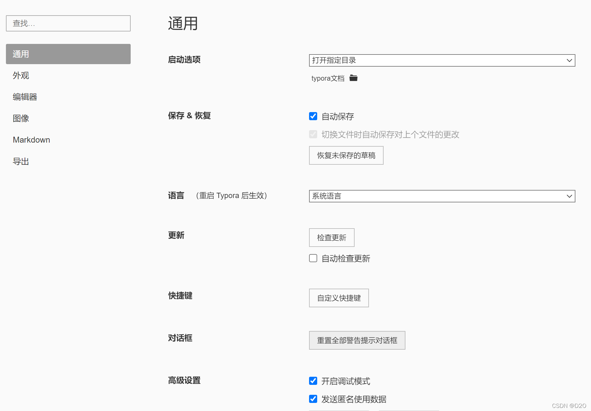This screenshot has width=591, height=411.
Task: Open 自定义快捷键 button
Action: pos(339,298)
